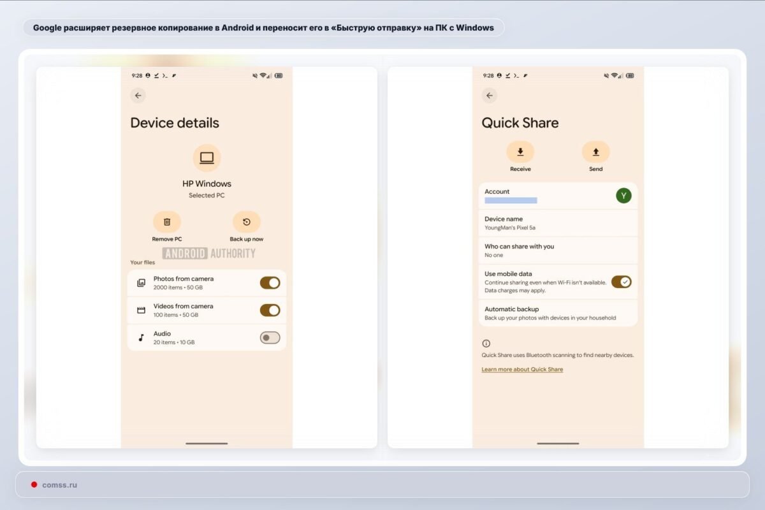Click the Audio music note icon

142,338
